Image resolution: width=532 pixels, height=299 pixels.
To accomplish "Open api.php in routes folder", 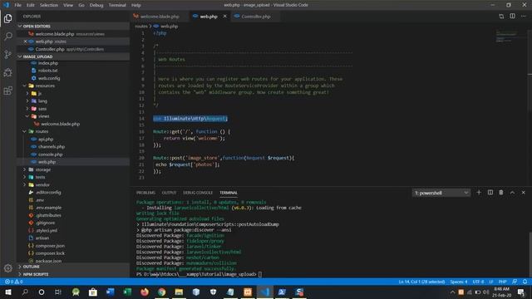I will (73, 139).
